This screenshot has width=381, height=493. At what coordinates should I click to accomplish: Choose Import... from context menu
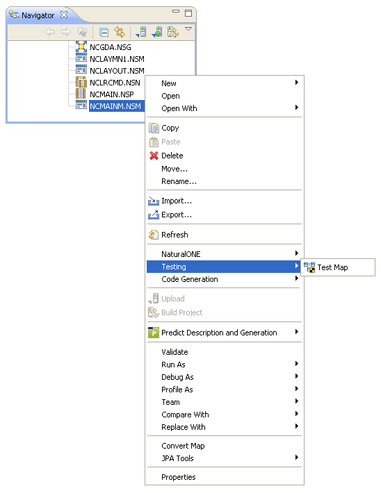click(x=224, y=201)
